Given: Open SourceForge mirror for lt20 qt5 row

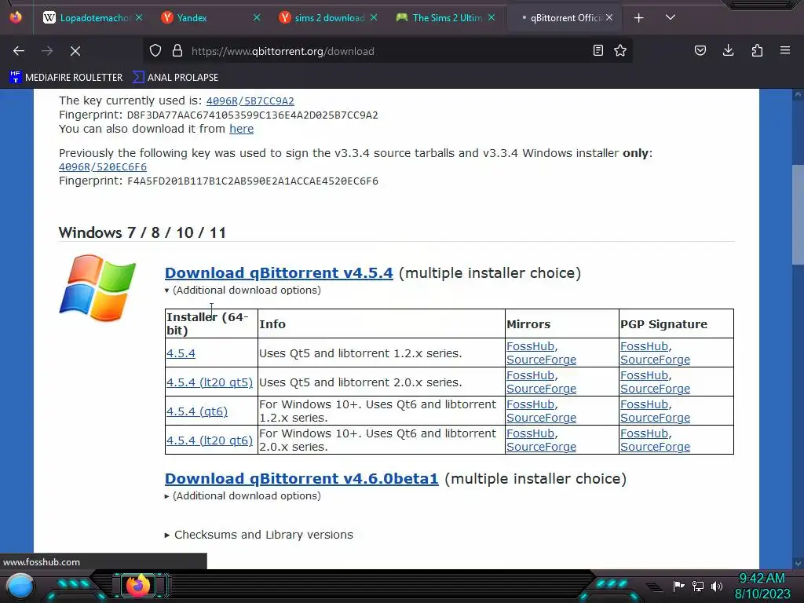Looking at the screenshot, I should (x=542, y=389).
